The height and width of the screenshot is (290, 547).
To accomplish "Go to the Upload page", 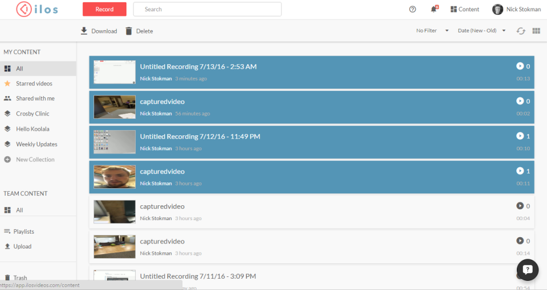I will [23, 246].
